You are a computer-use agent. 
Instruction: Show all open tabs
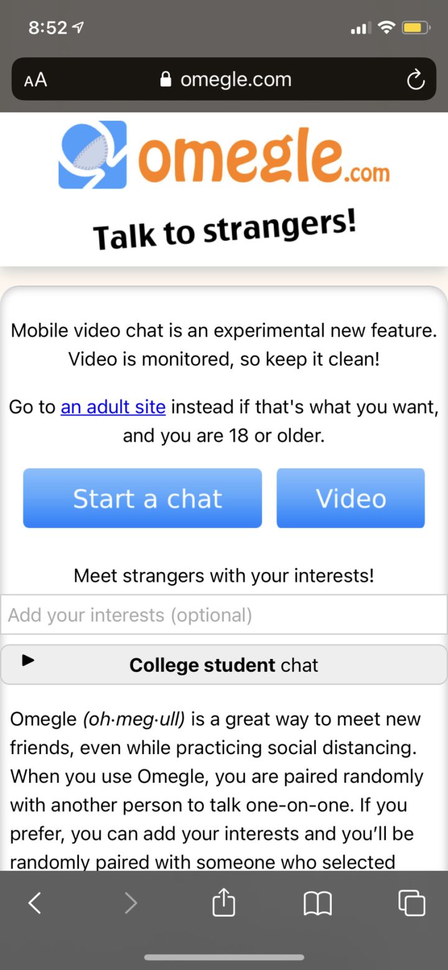(412, 903)
